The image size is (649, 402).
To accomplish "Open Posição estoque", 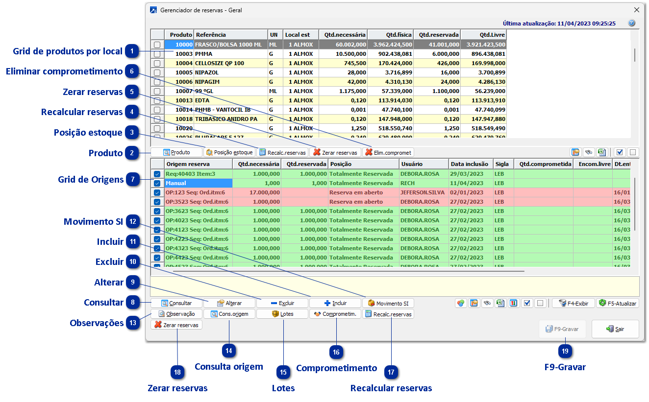I will tap(229, 152).
